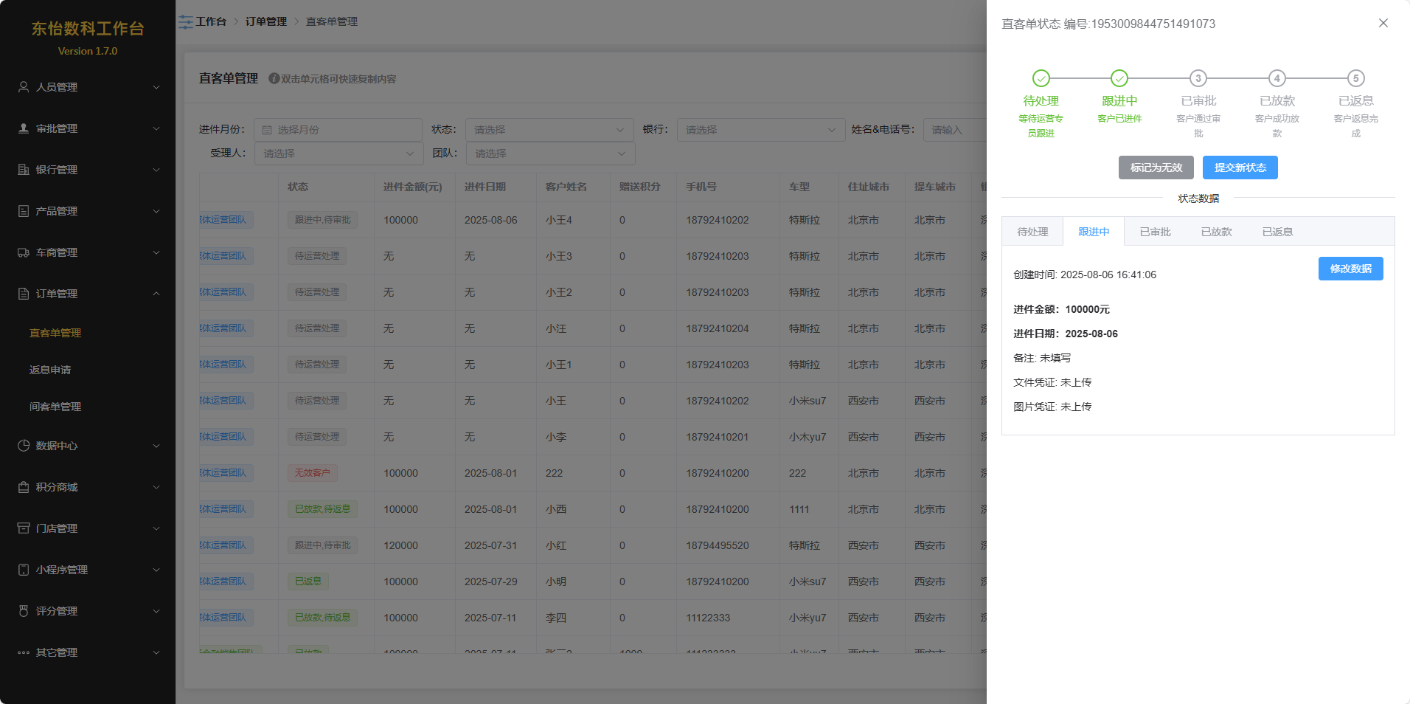Open the 银行 filter dropdown
Image resolution: width=1410 pixels, height=704 pixels.
[x=760, y=130]
